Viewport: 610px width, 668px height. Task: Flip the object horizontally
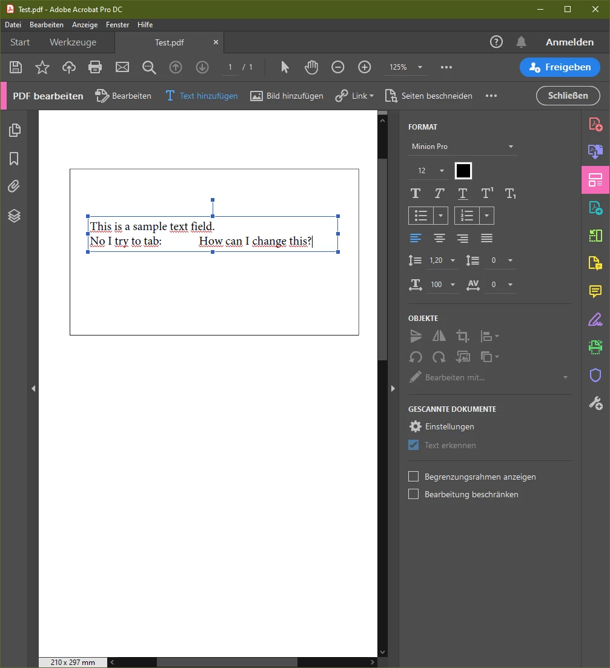[x=439, y=336]
